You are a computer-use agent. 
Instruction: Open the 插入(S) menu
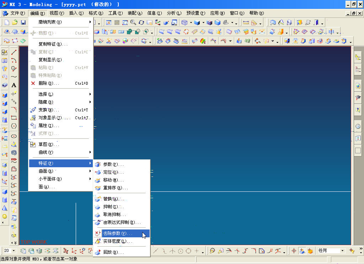coord(76,13)
